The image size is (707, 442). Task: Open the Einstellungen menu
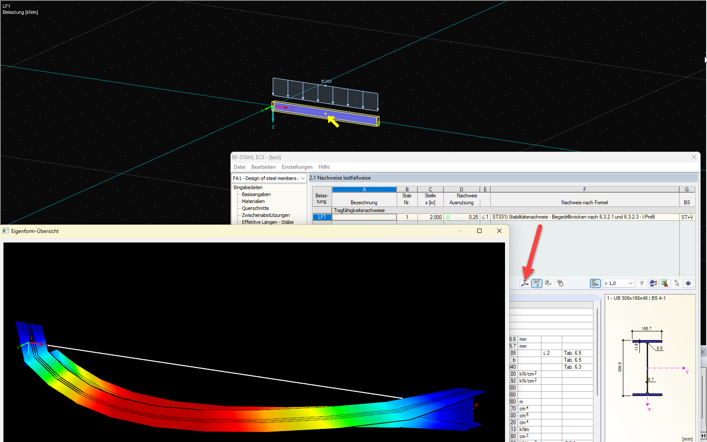(x=297, y=167)
